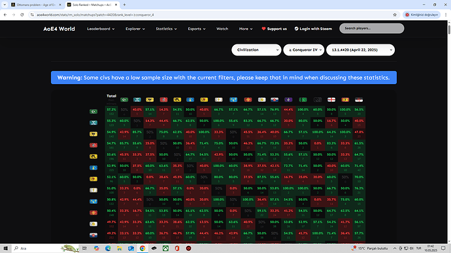This screenshot has height=253, width=451.
Task: Click the yellow flag in third row
Action: [93, 134]
